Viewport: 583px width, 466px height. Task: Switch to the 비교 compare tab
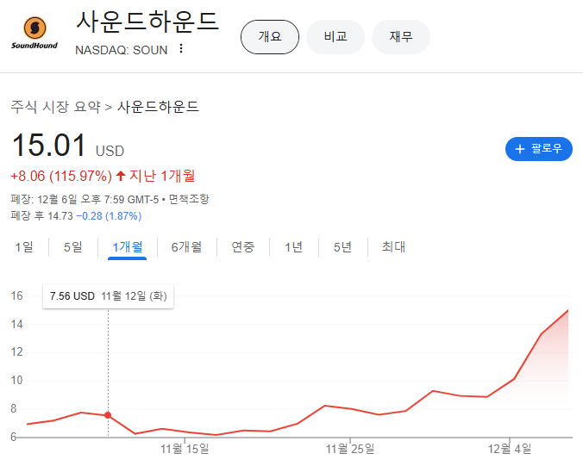335,37
